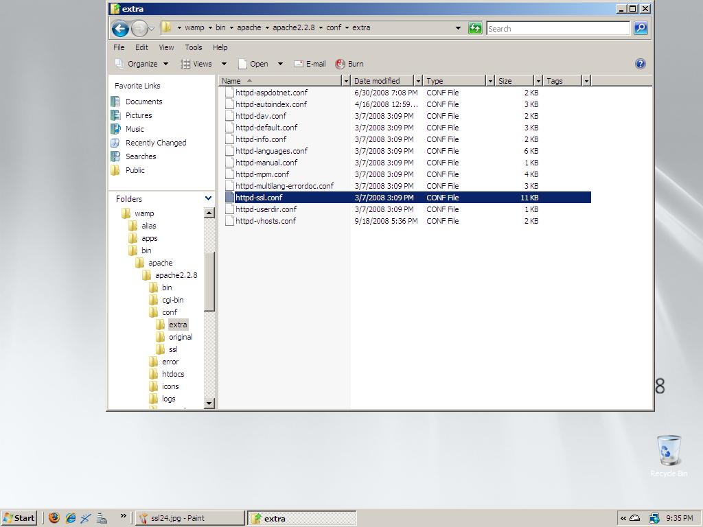The width and height of the screenshot is (703, 527).
Task: Click the Start button
Action: point(19,518)
